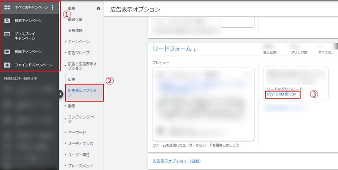Click the lead form preview thumbnail
The width and height of the screenshot is (338, 170).
point(203,104)
